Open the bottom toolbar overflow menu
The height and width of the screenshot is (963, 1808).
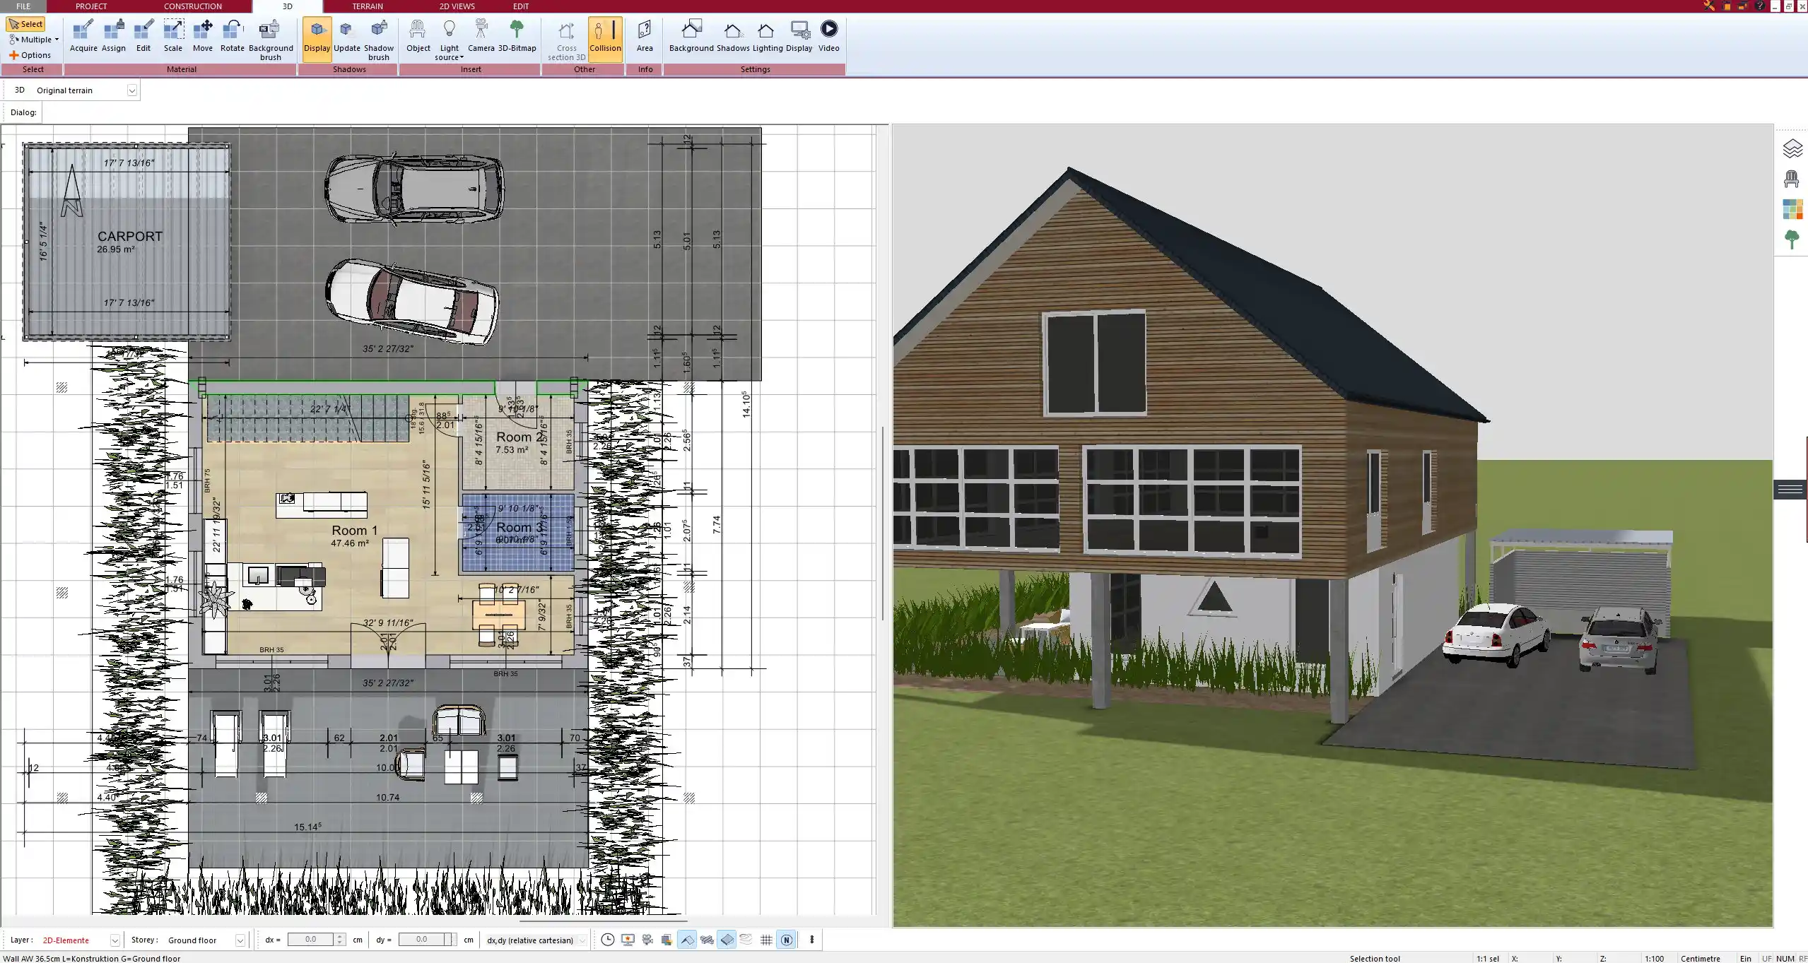coord(811,940)
